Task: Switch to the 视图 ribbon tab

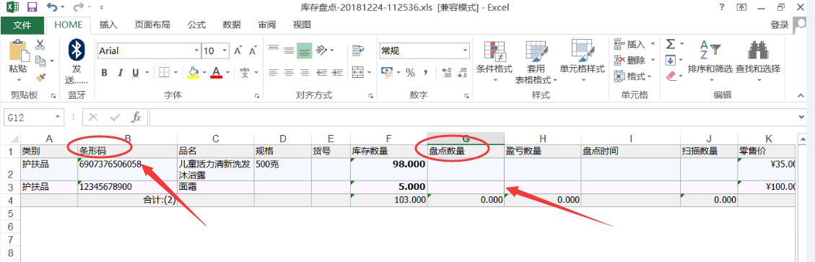Action: (x=302, y=25)
